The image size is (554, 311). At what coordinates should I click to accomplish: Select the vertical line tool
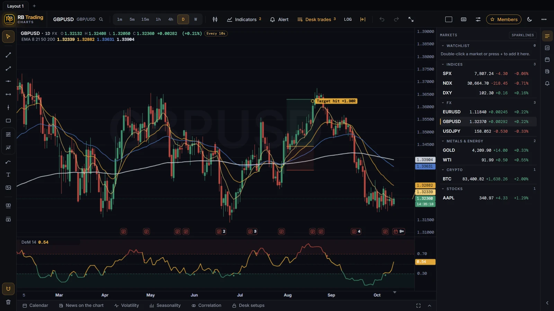point(8,107)
